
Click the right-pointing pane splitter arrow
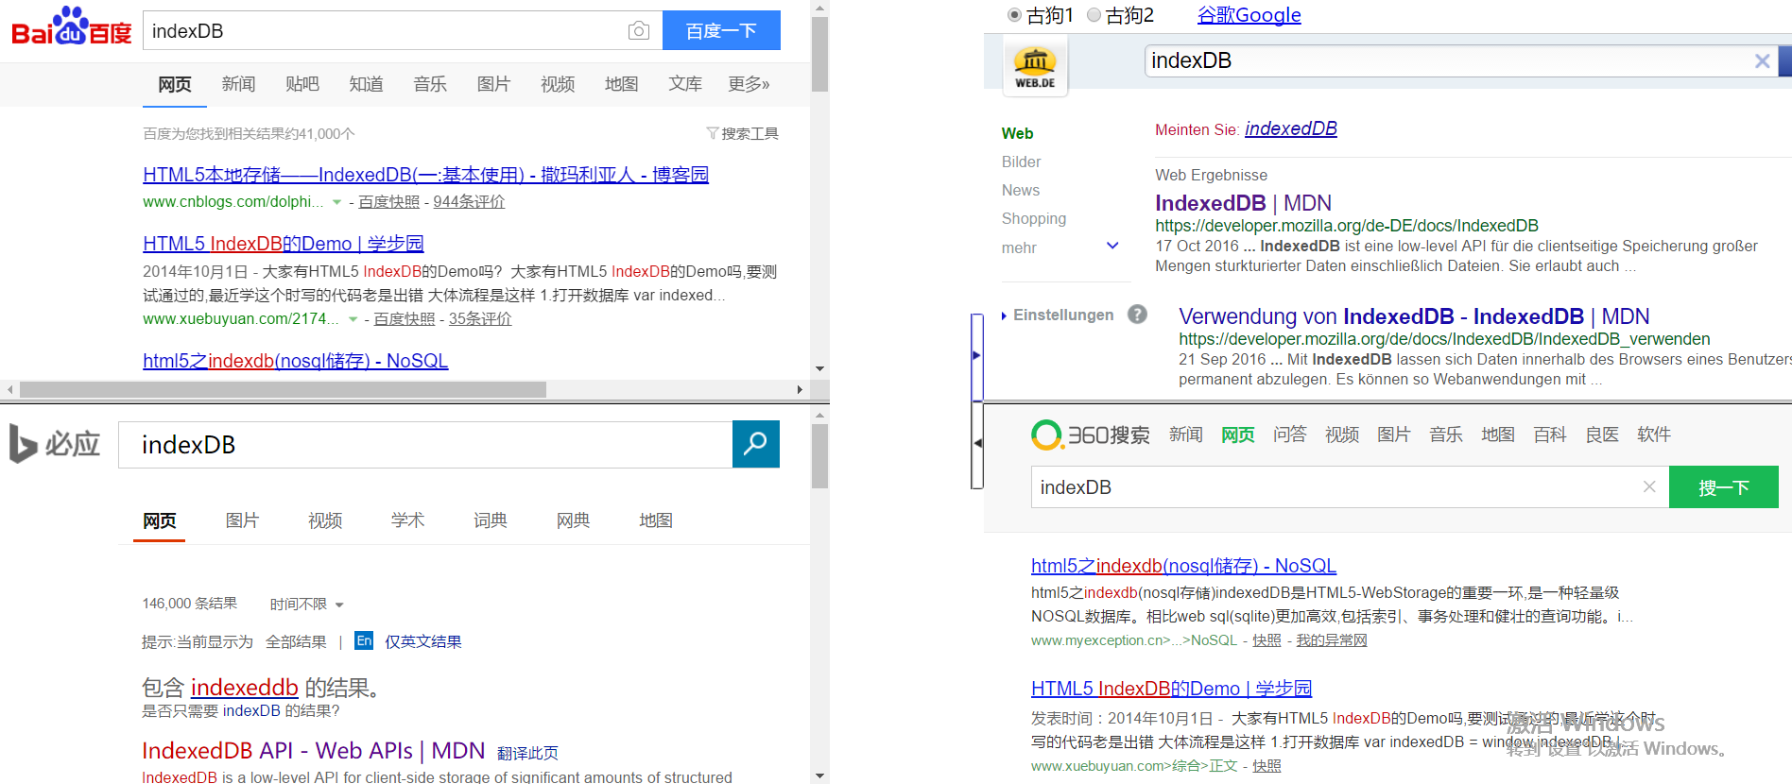tap(976, 356)
